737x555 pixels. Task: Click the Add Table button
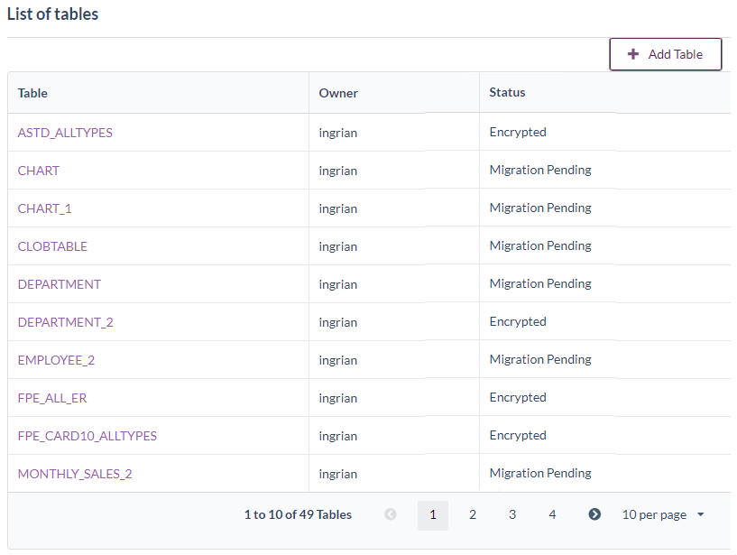665,54
